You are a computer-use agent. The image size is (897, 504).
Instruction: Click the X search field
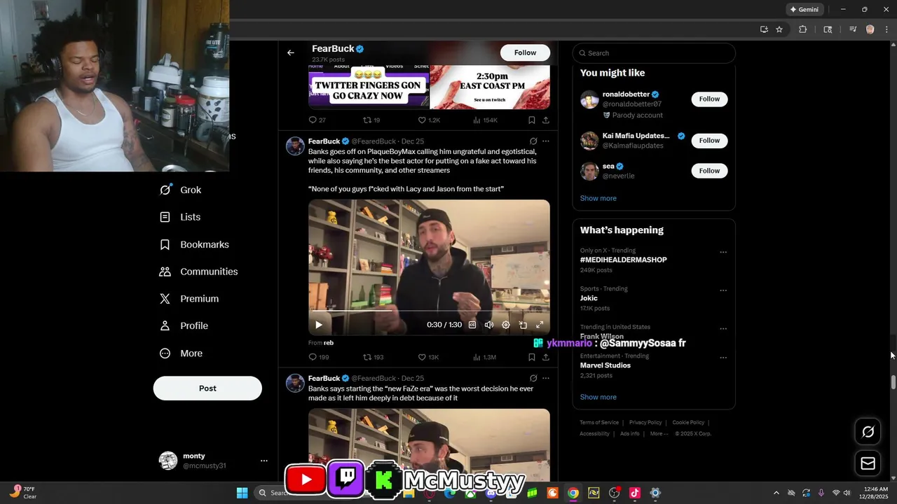pos(654,53)
